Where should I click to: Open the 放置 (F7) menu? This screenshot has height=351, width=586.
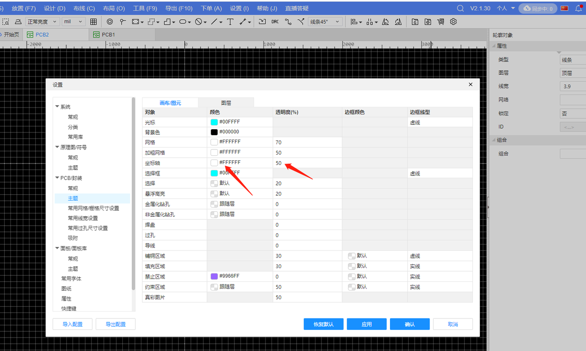(23, 8)
